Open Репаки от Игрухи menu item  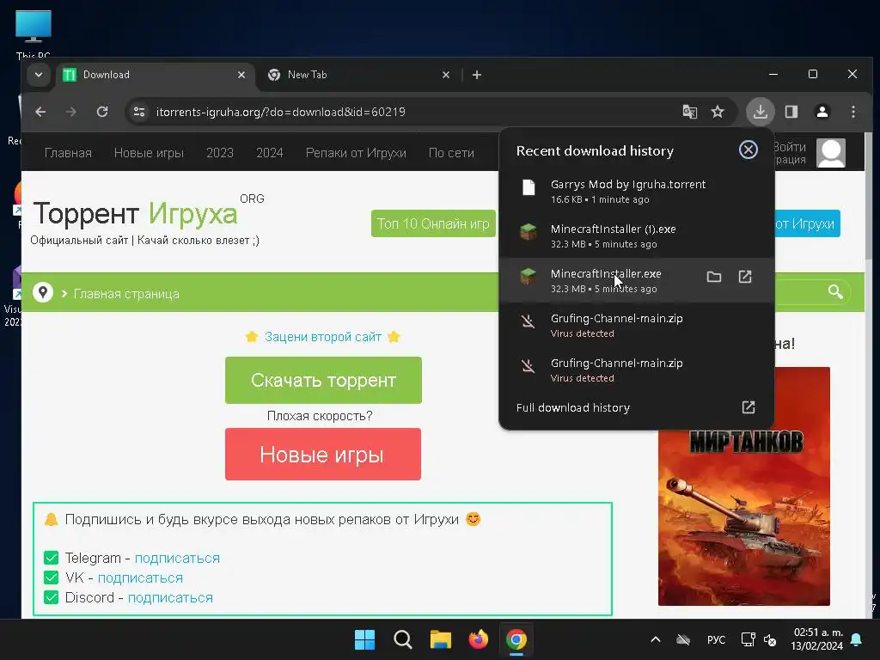(356, 153)
